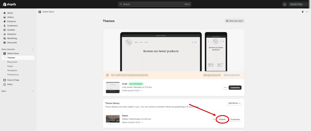
Task: Click the search magnifier icon
Action: [x=121, y=4]
